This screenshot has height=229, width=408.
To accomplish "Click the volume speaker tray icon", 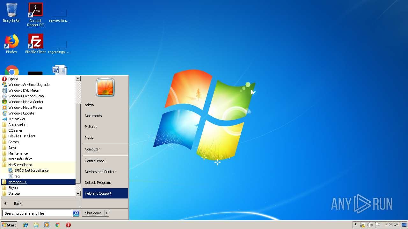I will pyautogui.click(x=370, y=225).
